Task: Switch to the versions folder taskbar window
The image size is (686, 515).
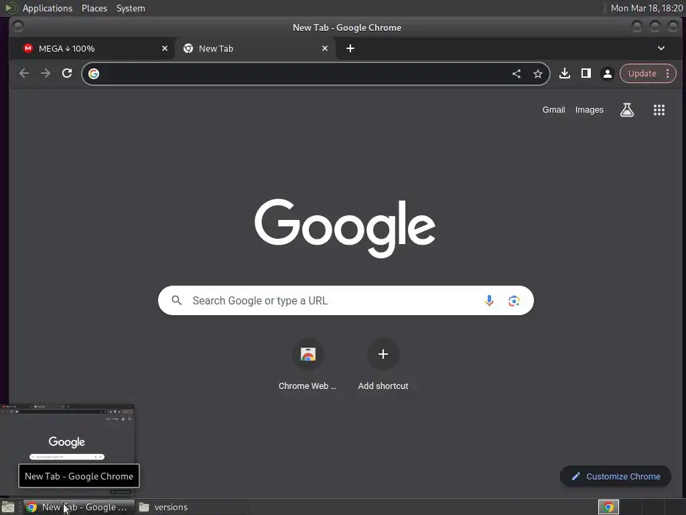Action: point(192,507)
